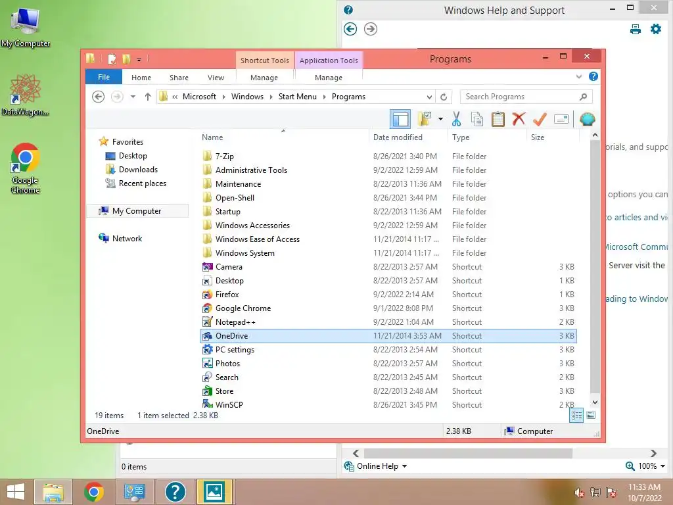Toggle the navigation pane button in toolbar
This screenshot has height=505, width=673.
400,119
